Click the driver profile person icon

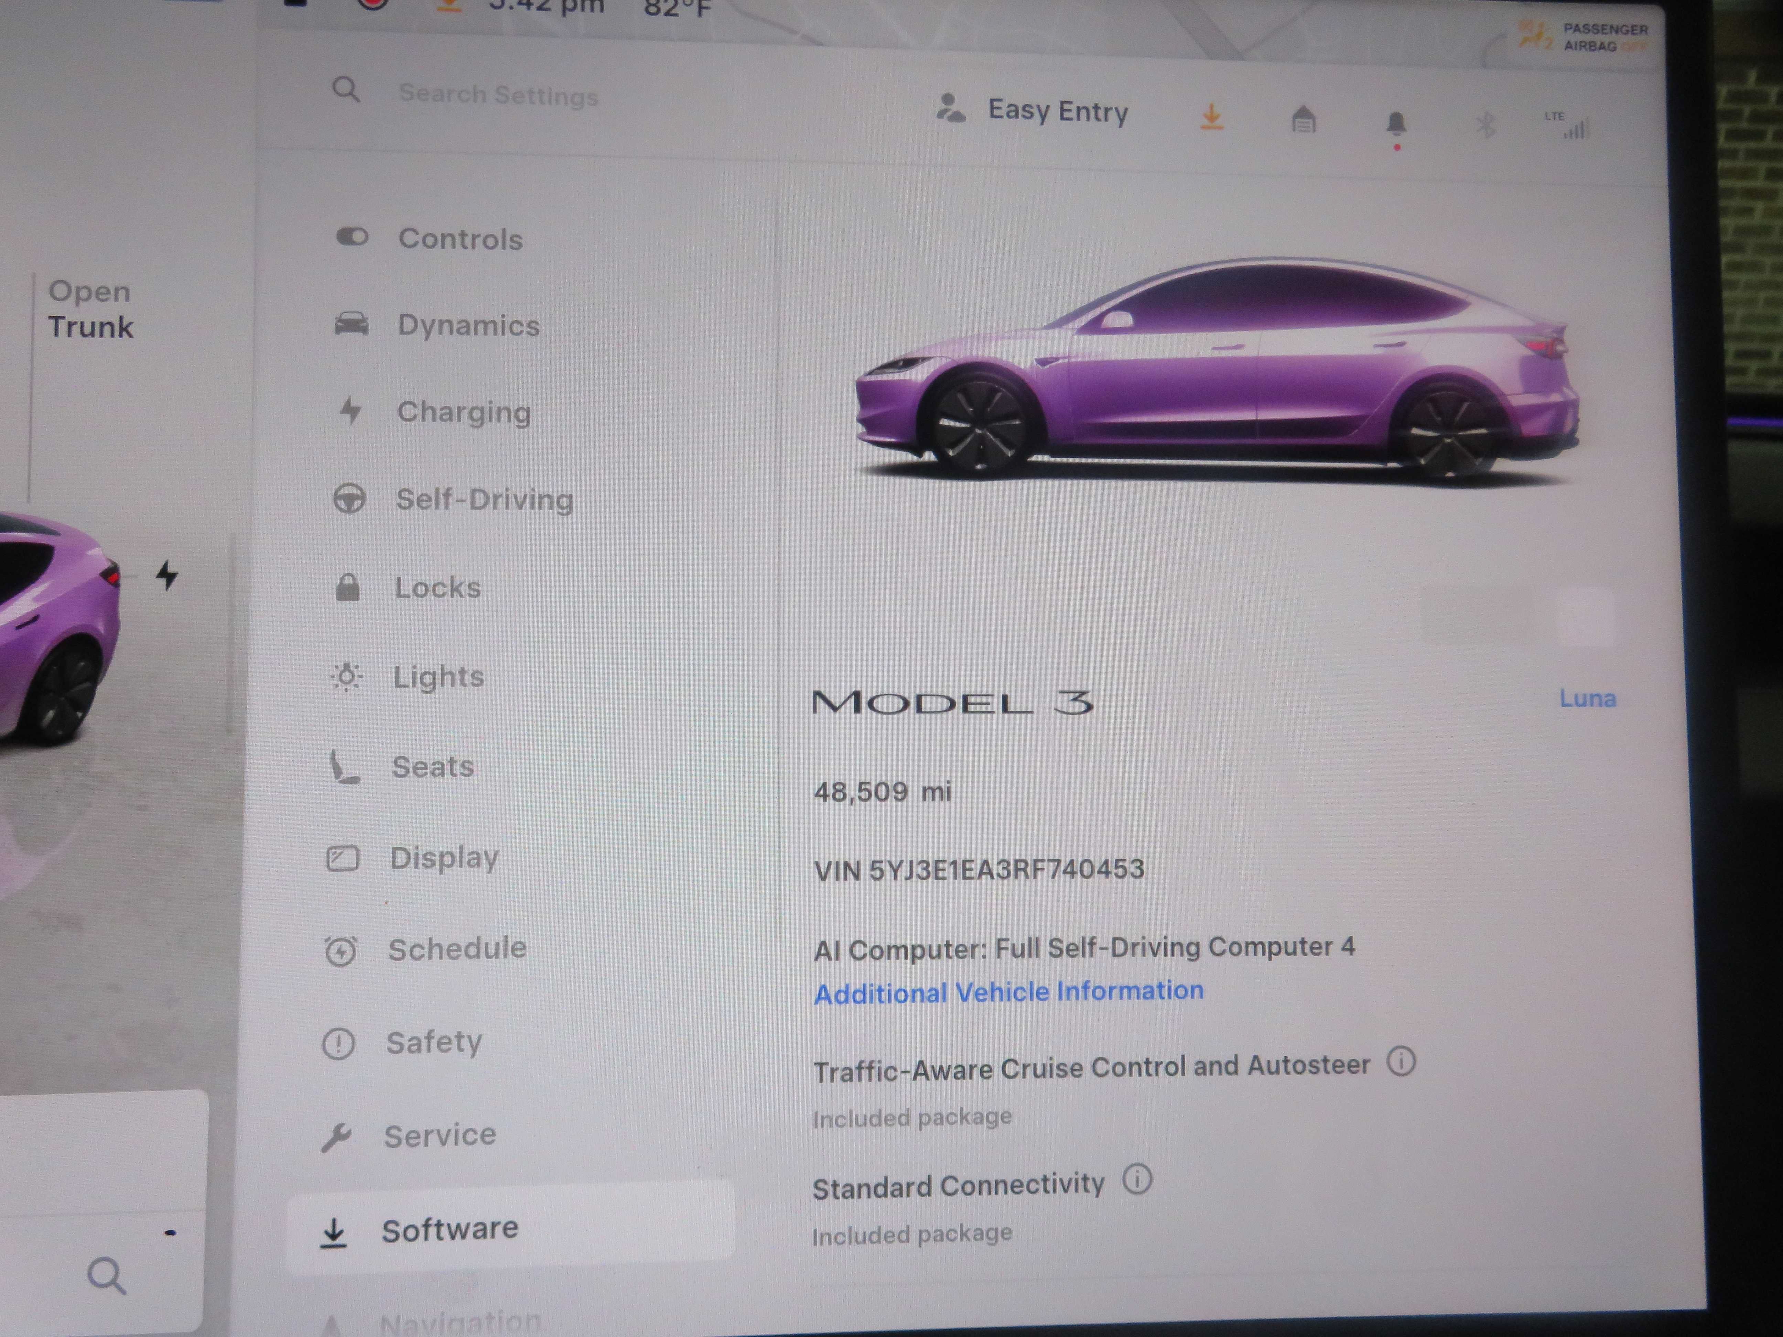point(950,107)
